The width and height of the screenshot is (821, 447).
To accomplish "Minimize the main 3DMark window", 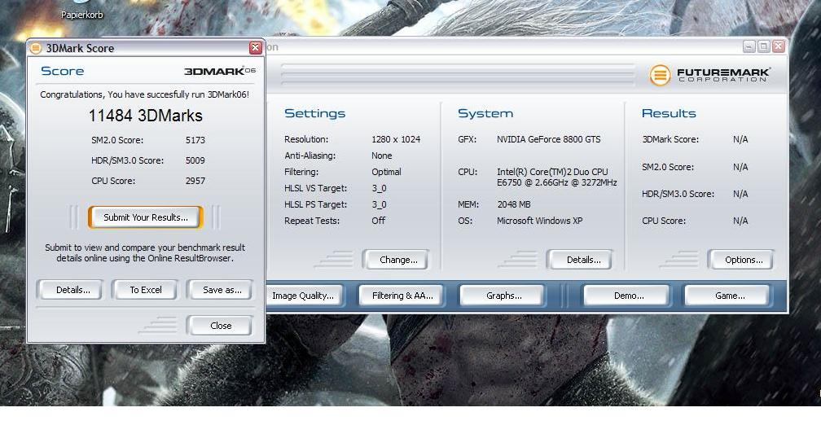I will [749, 46].
